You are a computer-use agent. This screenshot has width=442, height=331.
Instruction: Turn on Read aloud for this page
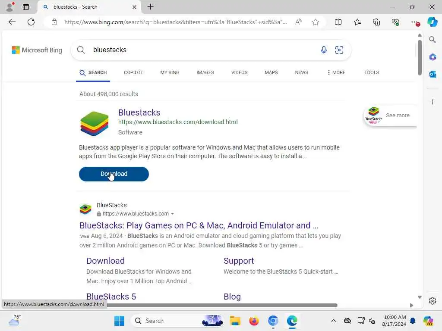pyautogui.click(x=298, y=22)
